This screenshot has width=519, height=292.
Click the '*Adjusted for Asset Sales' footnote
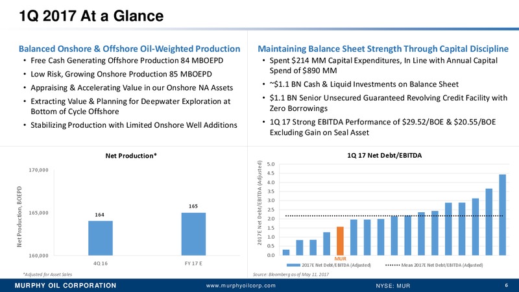tap(47, 274)
